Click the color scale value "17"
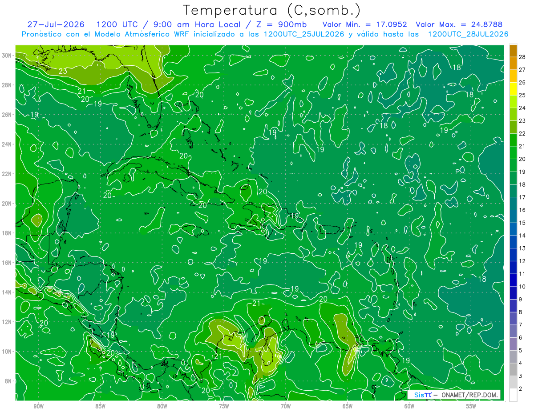Screen dimensions: 534x412 (x=522, y=197)
